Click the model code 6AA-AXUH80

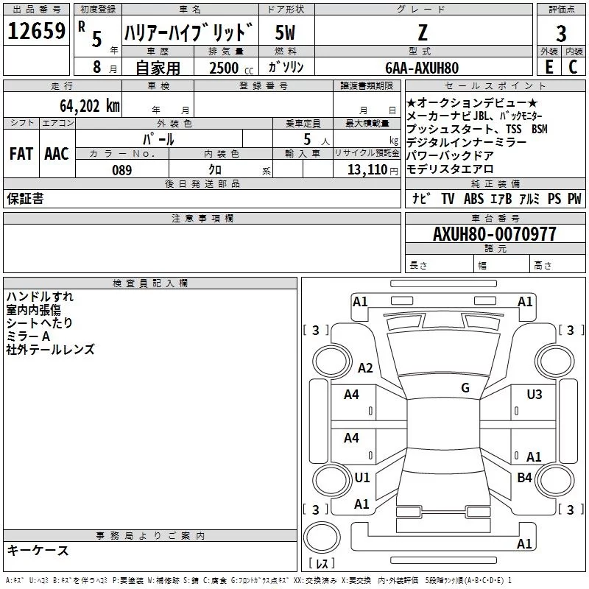421,68
